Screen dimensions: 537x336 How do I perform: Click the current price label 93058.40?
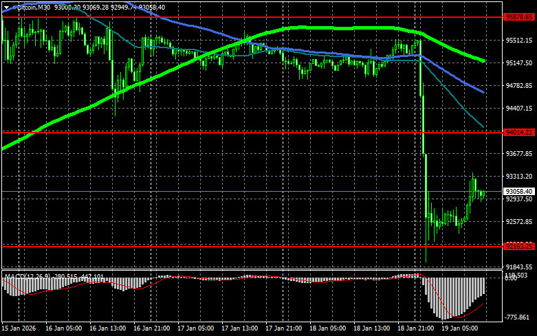519,191
